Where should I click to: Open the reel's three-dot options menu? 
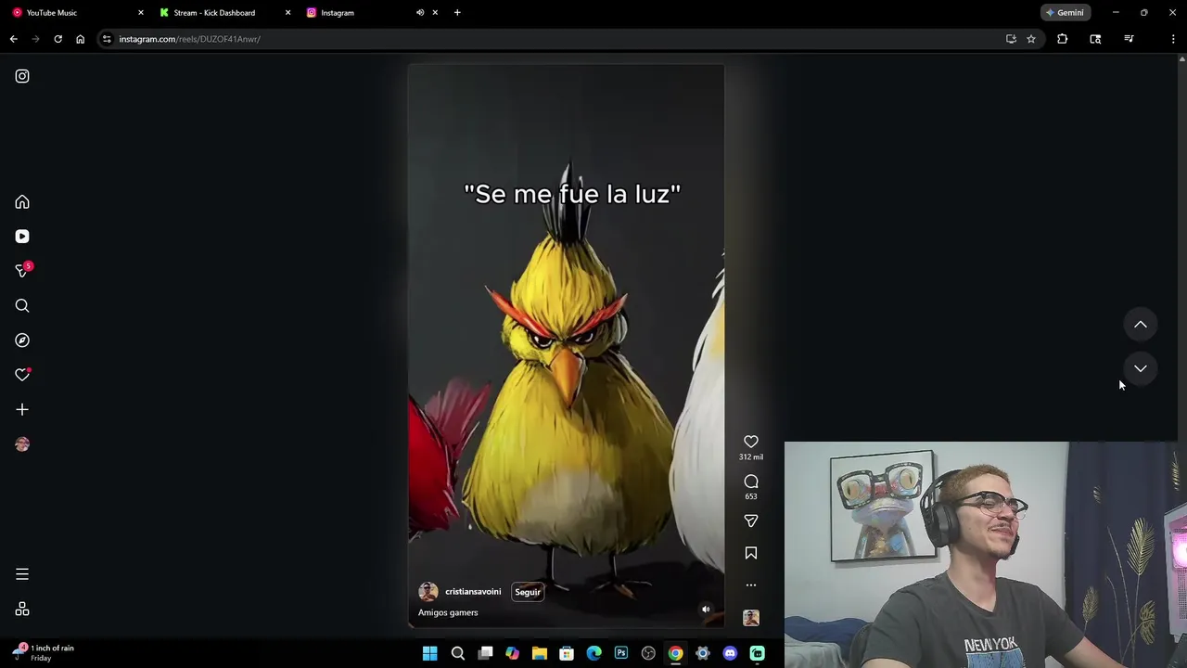pyautogui.click(x=751, y=585)
